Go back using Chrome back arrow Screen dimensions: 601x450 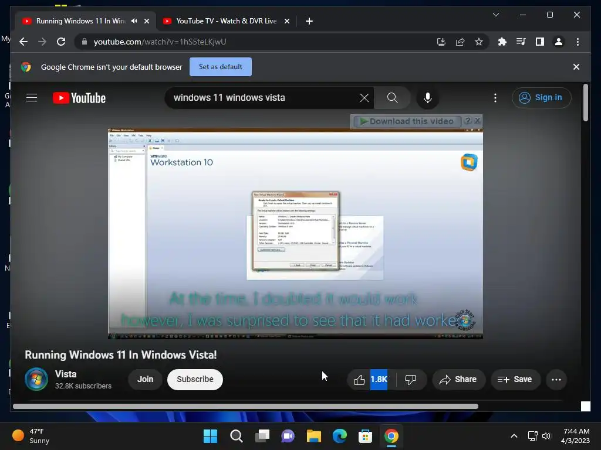click(23, 42)
